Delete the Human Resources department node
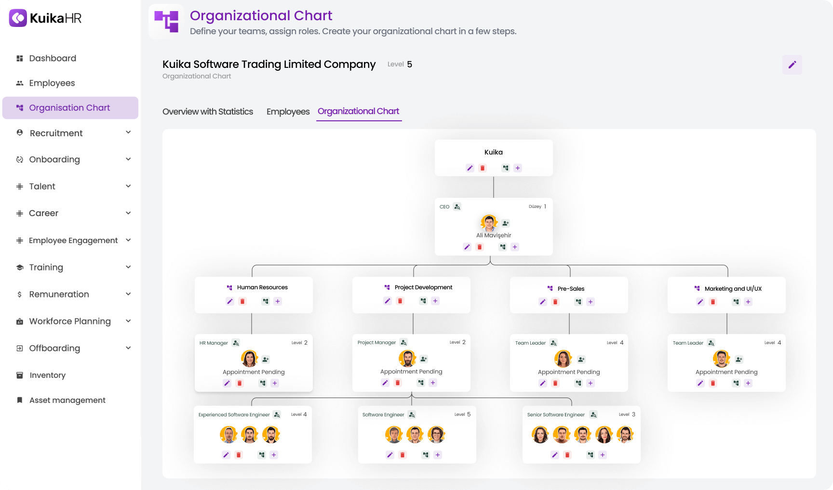 click(242, 301)
